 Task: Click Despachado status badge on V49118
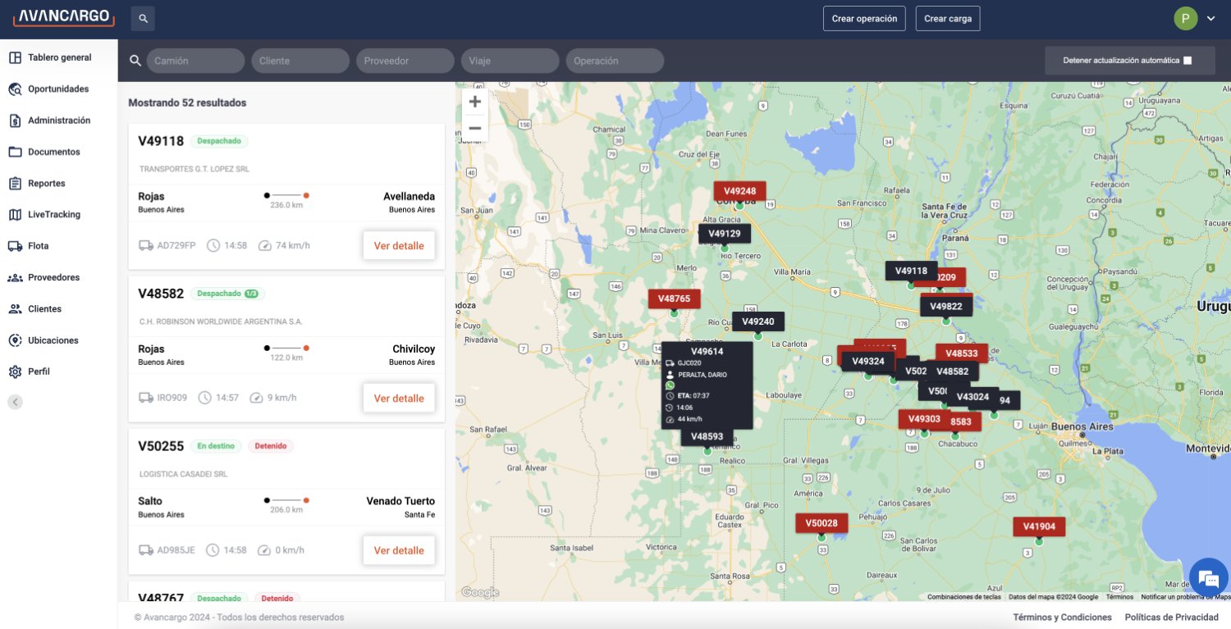click(219, 141)
